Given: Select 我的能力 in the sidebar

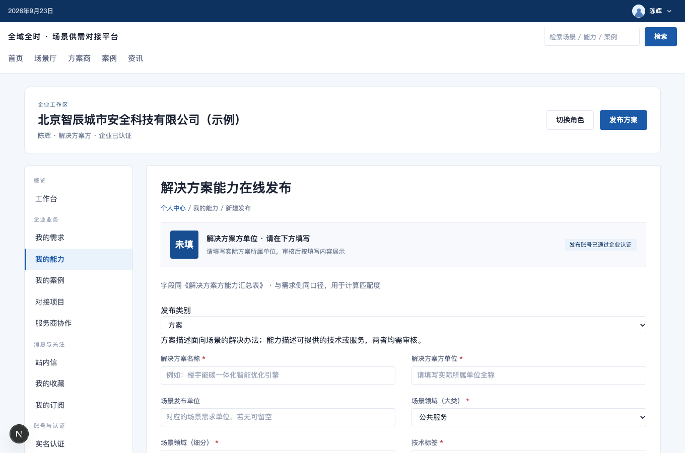Looking at the screenshot, I should tap(79, 259).
